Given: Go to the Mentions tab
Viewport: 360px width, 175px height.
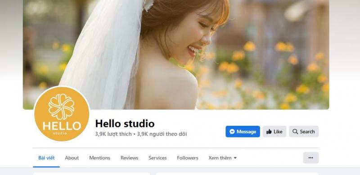Looking at the screenshot, I should [99, 158].
